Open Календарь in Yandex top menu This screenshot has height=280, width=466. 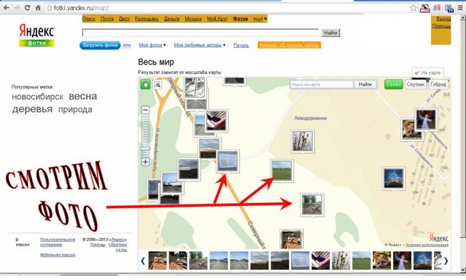click(x=147, y=19)
